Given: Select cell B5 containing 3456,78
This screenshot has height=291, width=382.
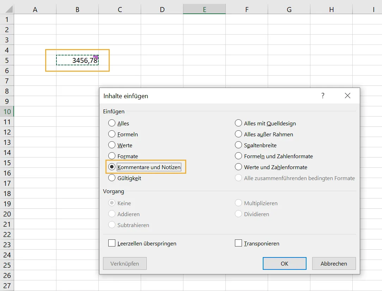Looking at the screenshot, I should tap(77, 60).
